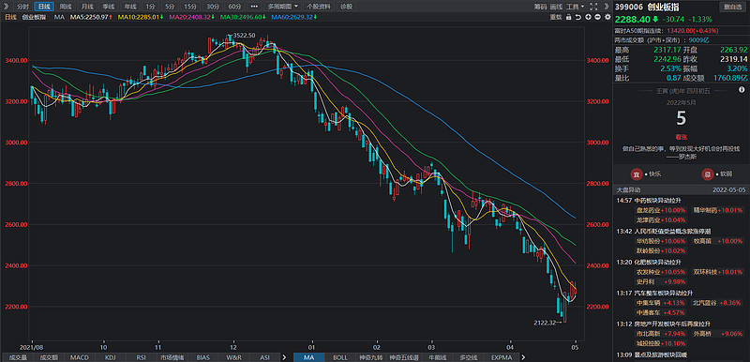Screen dimensions: 750x362
Task: Show KDJ indicator panel
Action: [x=111, y=357]
